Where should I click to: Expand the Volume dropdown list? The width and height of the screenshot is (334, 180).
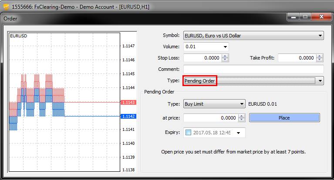(x=225, y=47)
